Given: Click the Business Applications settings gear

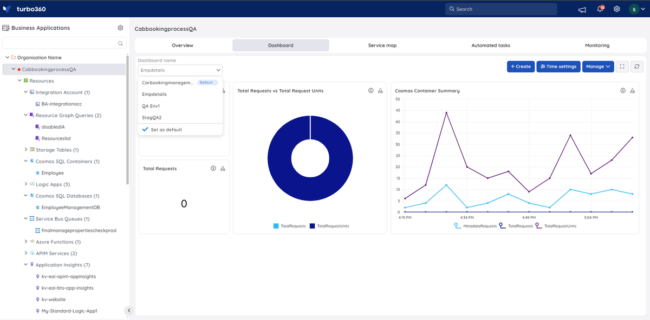Looking at the screenshot, I should [x=120, y=28].
